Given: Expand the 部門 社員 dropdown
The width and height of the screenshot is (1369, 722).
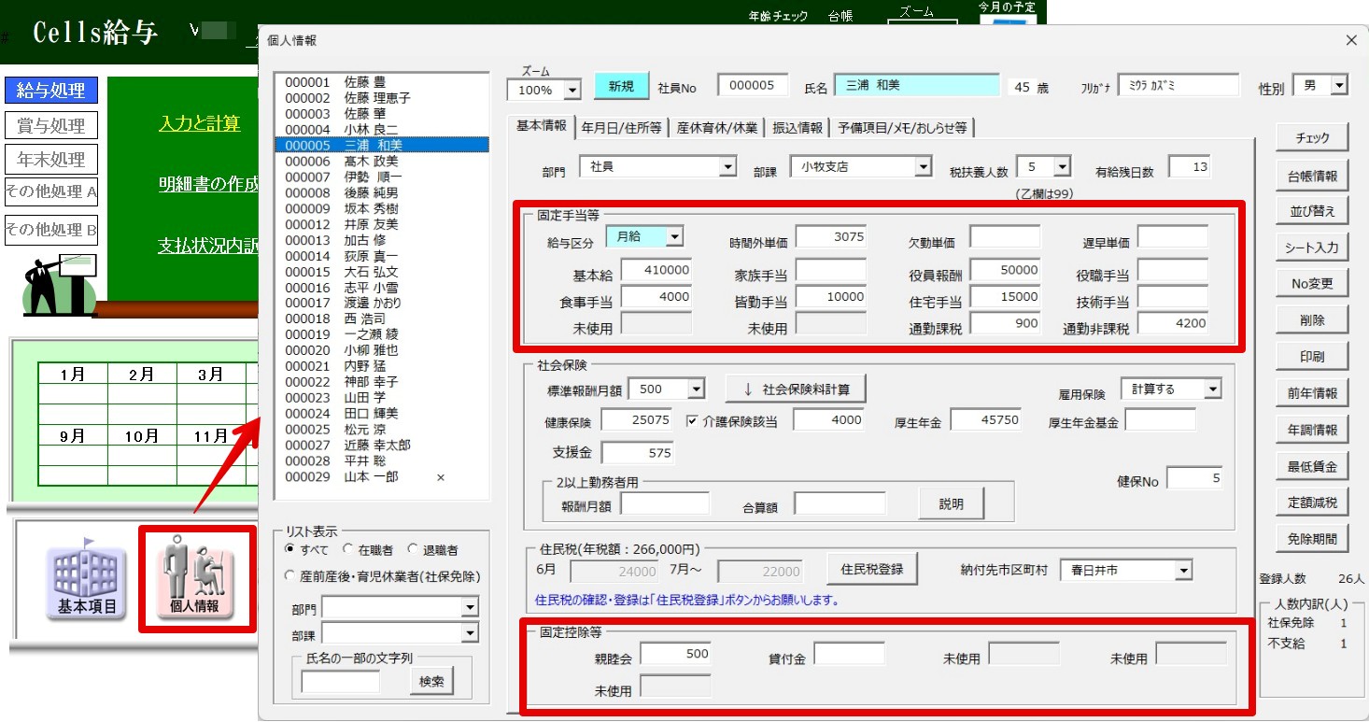Looking at the screenshot, I should [728, 168].
